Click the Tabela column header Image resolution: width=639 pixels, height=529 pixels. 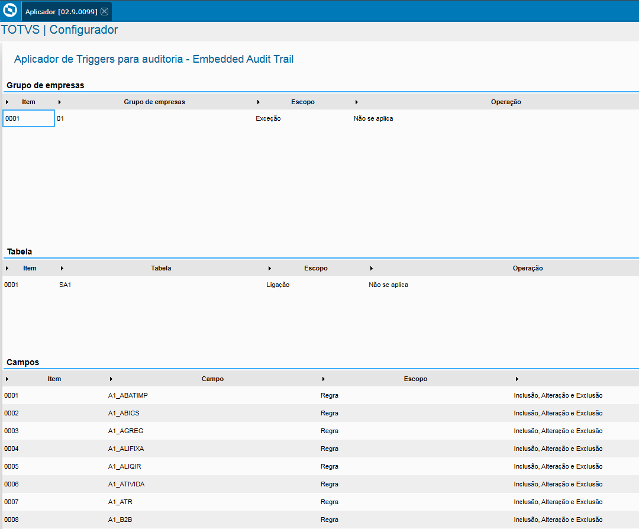[161, 268]
